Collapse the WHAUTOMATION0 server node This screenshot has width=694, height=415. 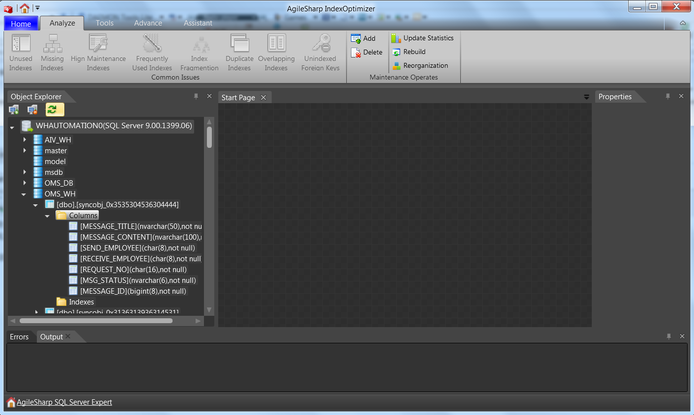12,127
